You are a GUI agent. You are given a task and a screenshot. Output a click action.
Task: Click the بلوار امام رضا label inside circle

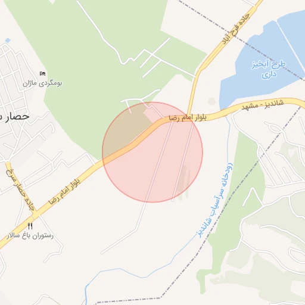(x=188, y=117)
